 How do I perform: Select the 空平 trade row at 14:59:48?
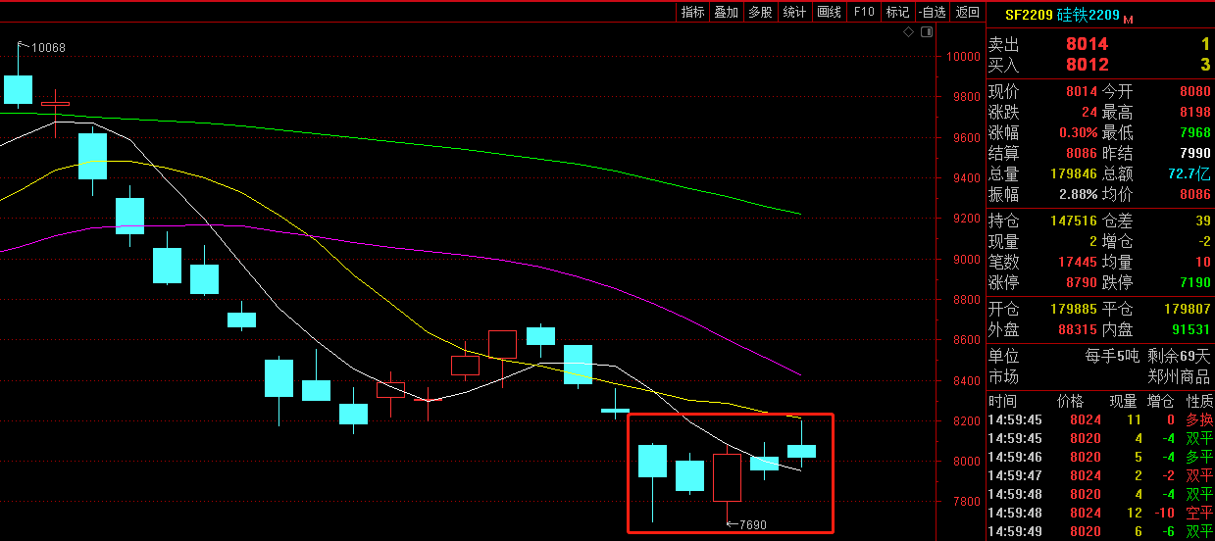1098,513
